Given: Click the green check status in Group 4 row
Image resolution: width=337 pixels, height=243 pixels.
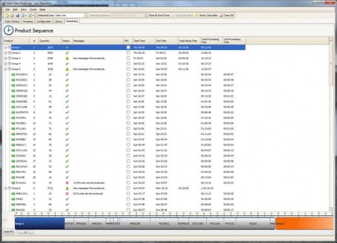Looking at the screenshot, I should 67,64.
